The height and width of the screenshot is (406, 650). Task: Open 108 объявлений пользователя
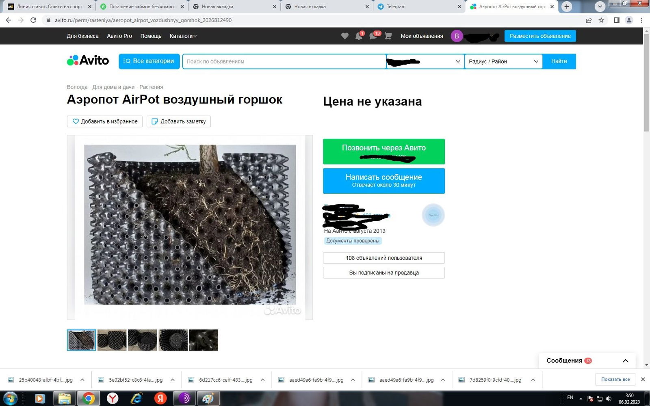(384, 258)
